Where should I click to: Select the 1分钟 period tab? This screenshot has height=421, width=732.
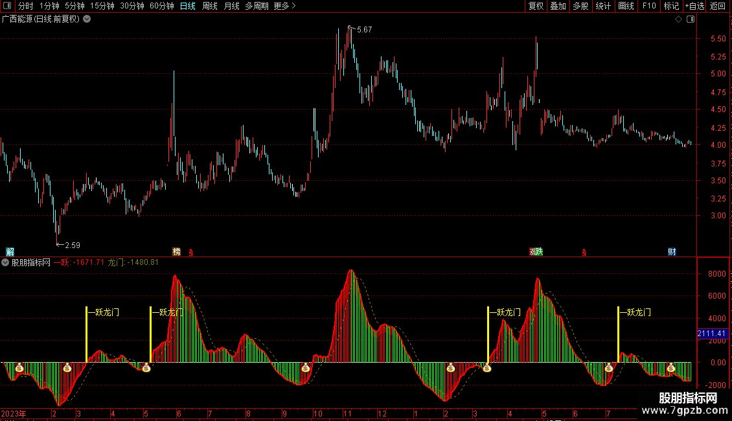49,6
